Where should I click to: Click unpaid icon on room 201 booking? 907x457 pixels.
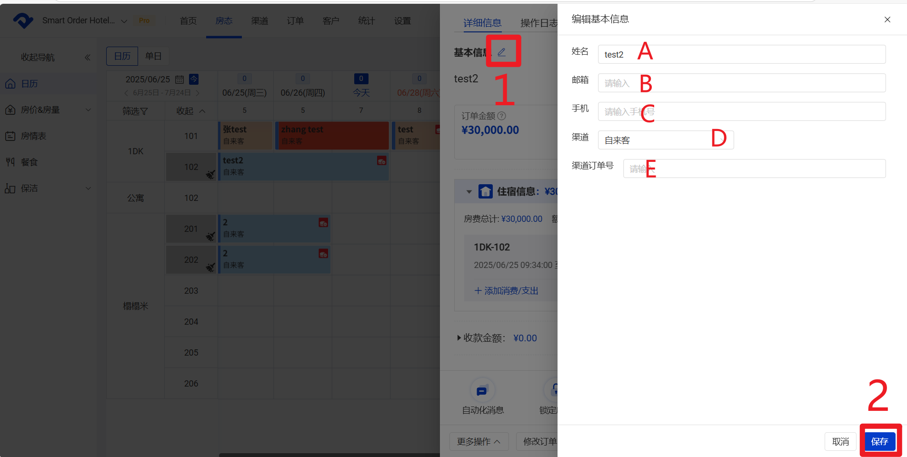pyautogui.click(x=323, y=223)
